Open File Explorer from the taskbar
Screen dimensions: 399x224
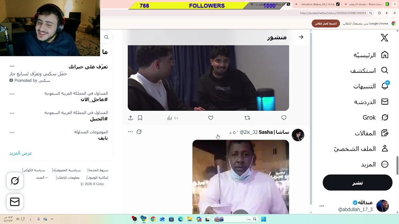pyautogui.click(x=190, y=219)
